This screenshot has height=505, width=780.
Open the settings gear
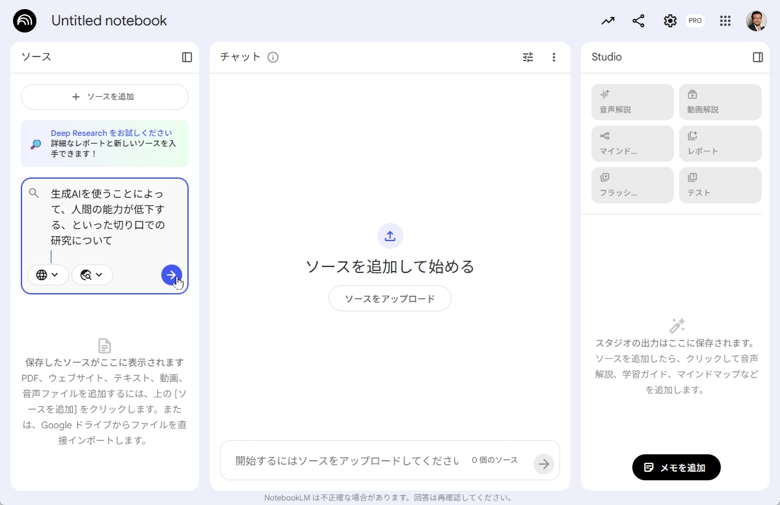670,21
